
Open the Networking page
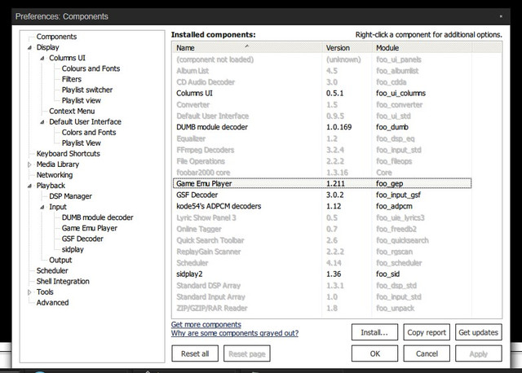point(55,175)
